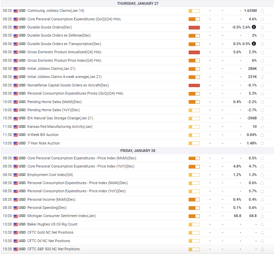Open info icon for Durable Goods ex Transportation
This screenshot has width=274, height=254.
pyautogui.click(x=254, y=44)
